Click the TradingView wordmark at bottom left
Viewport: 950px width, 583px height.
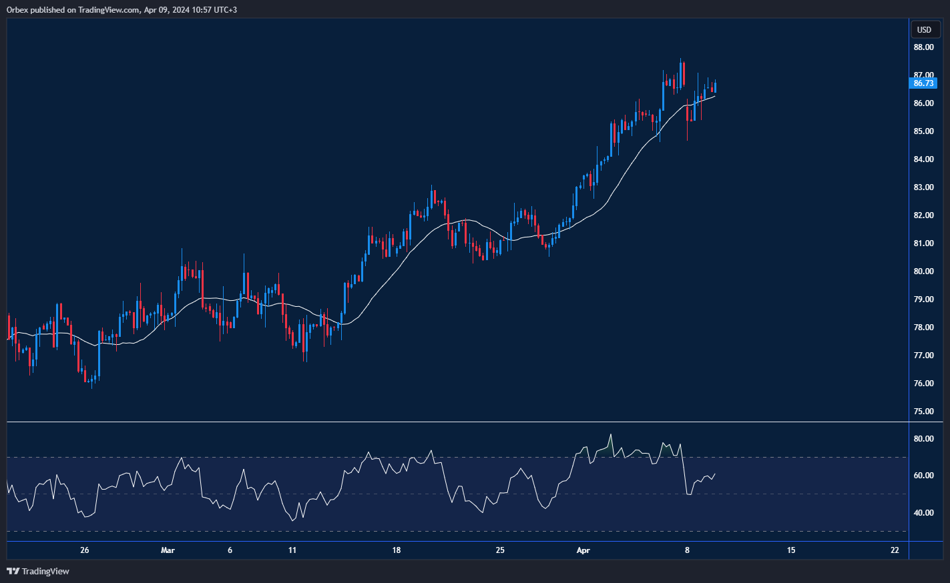[x=45, y=571]
